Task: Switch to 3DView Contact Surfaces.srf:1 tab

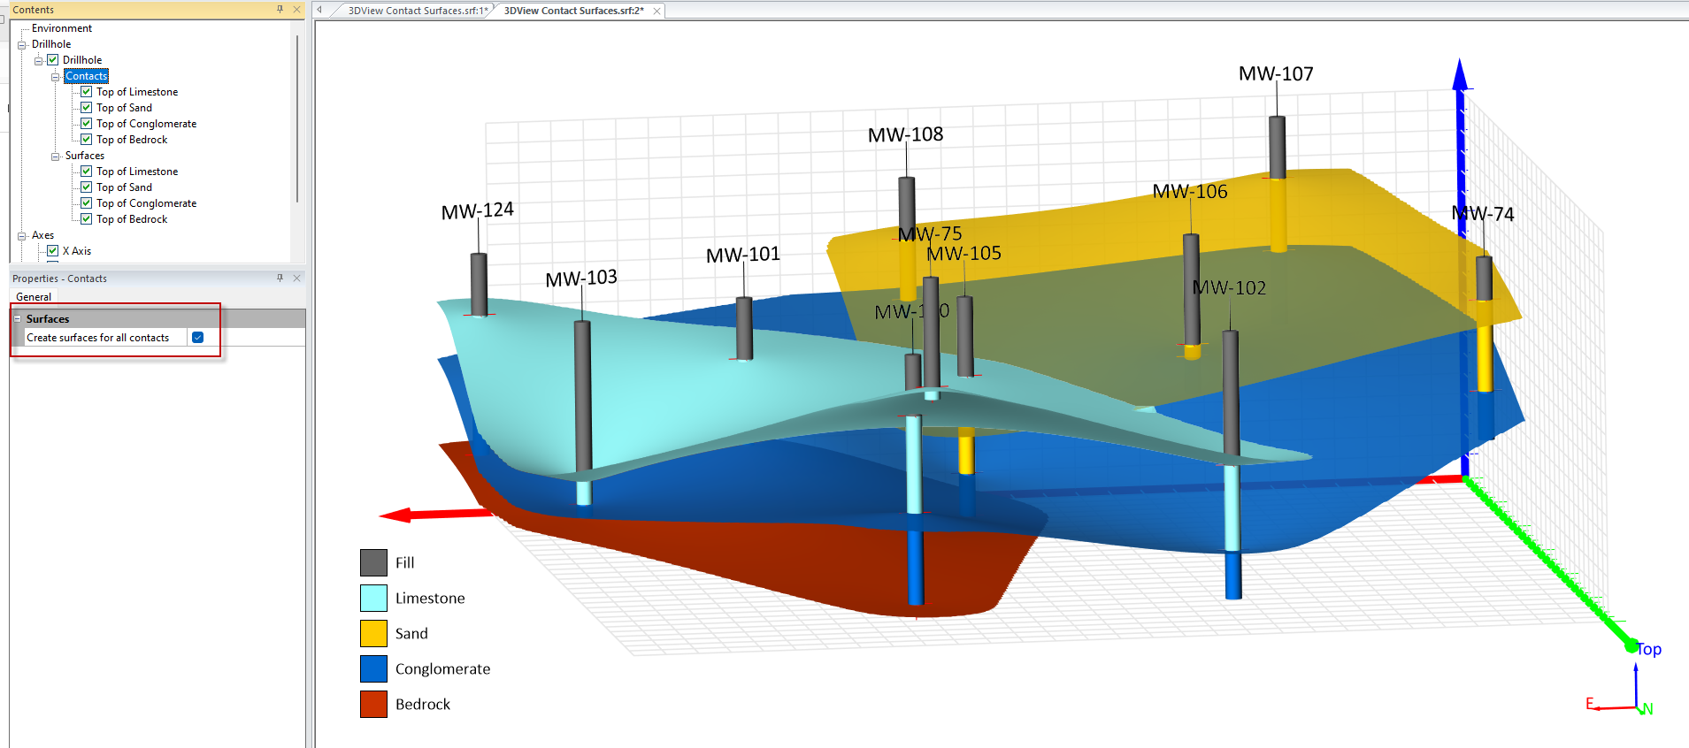Action: coord(417,11)
